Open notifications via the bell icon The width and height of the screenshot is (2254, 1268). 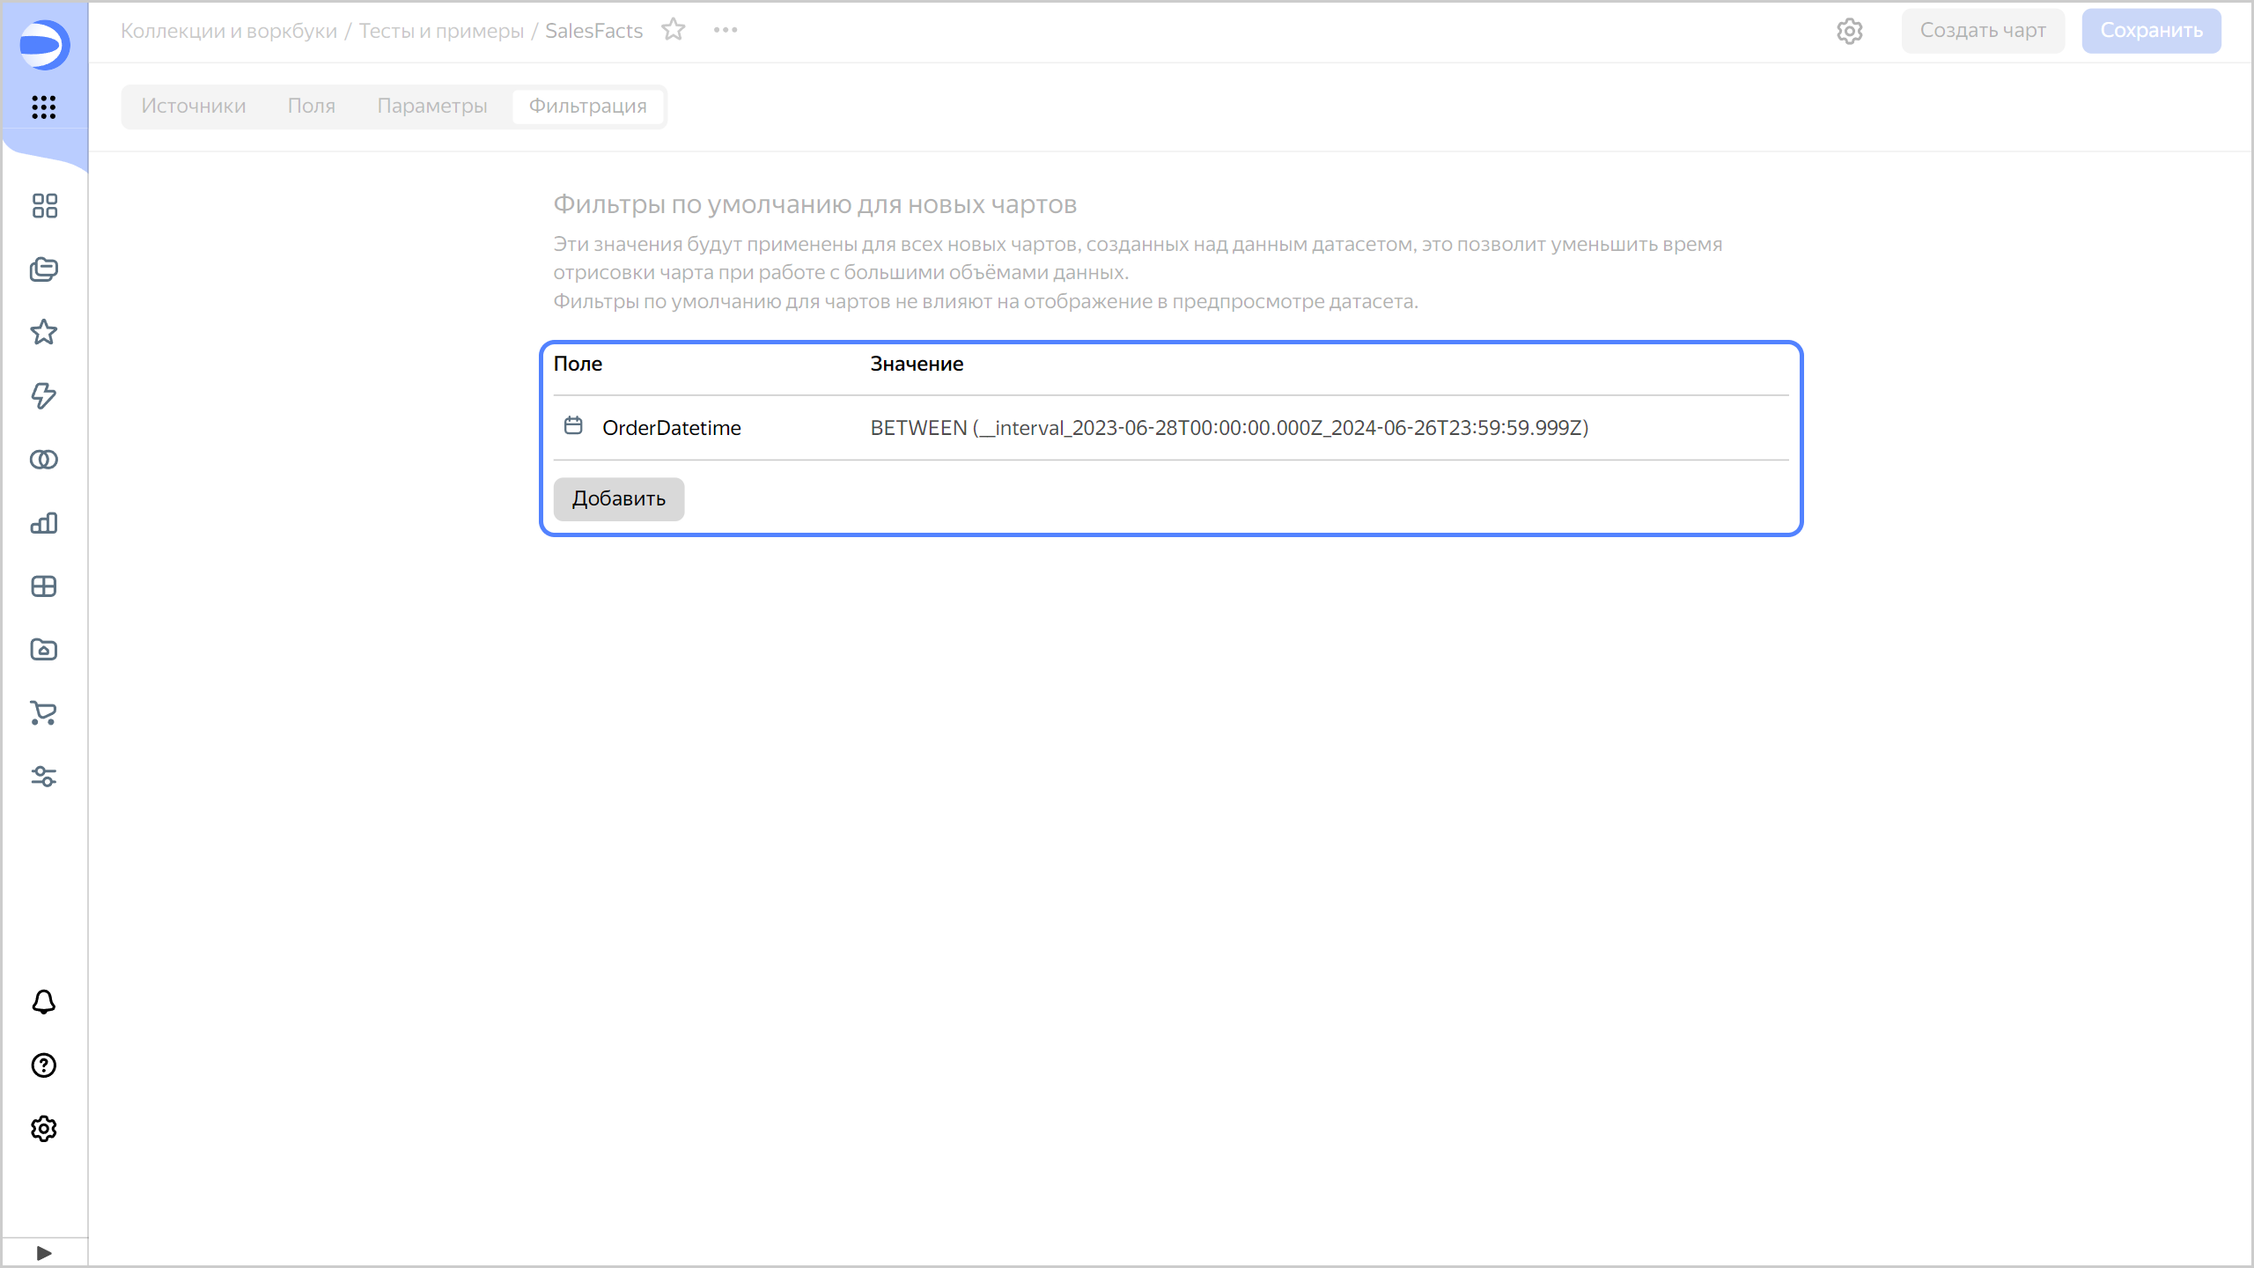click(x=43, y=1002)
